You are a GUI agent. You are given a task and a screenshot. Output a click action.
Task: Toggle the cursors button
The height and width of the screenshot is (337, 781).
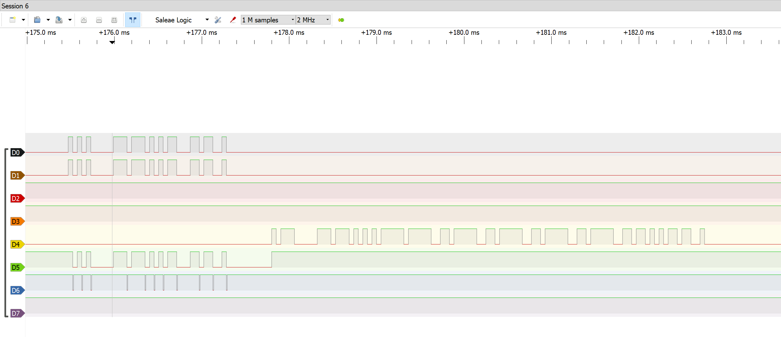[x=133, y=20]
